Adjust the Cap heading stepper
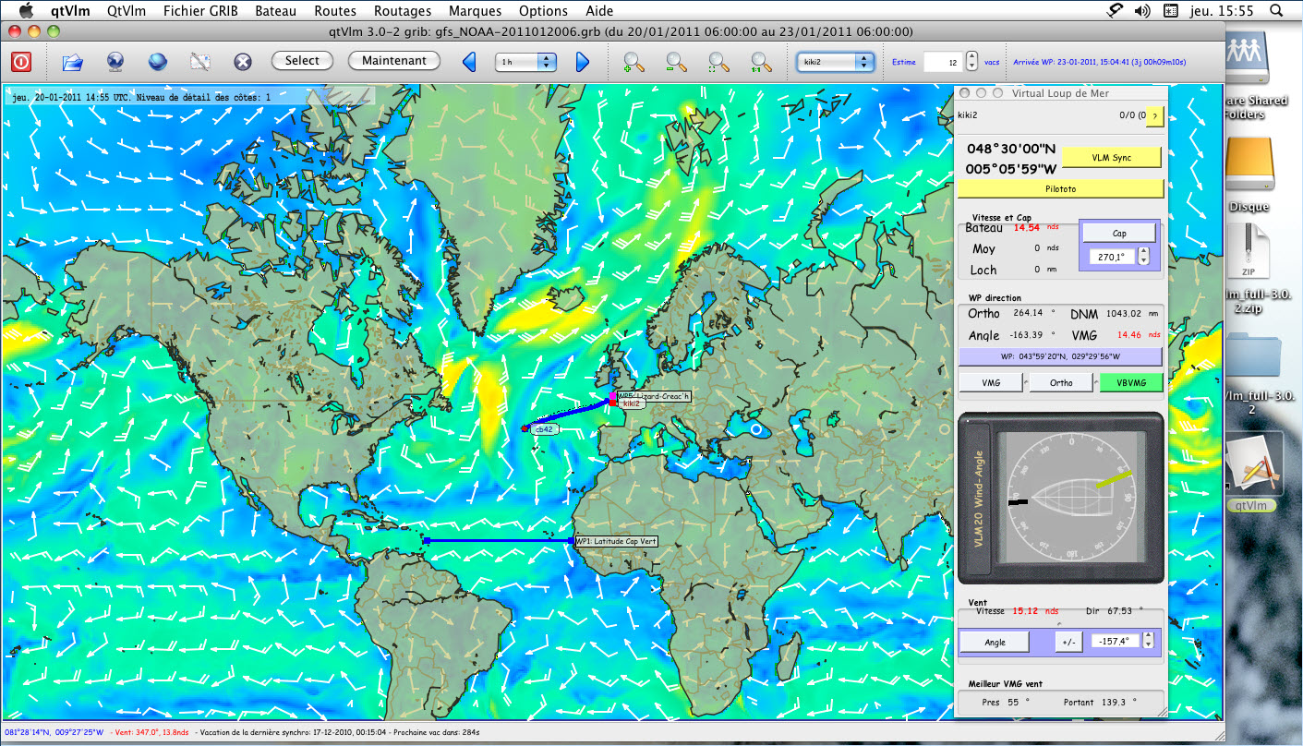Screen dimensions: 1303x746 point(1144,257)
